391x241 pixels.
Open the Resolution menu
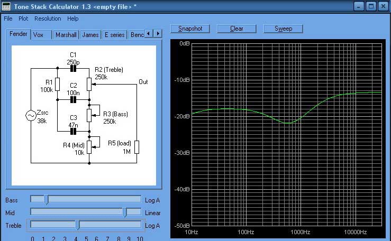click(x=48, y=18)
